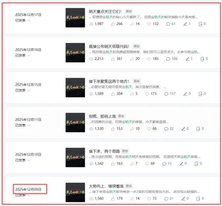This screenshot has width=222, height=206.
Task: Click comment bubble icon showing 157 comments
Action: click(166, 94)
